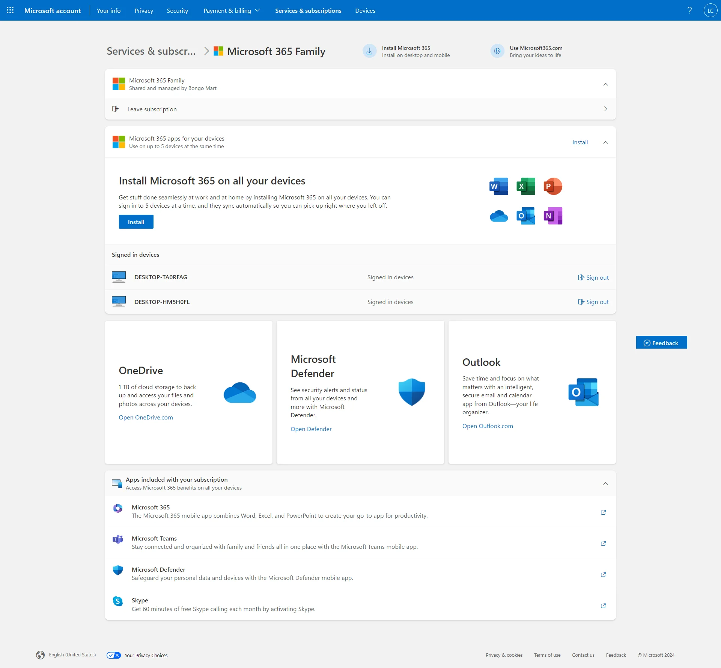Select the Excel app icon
This screenshot has width=721, height=668.
tap(525, 186)
